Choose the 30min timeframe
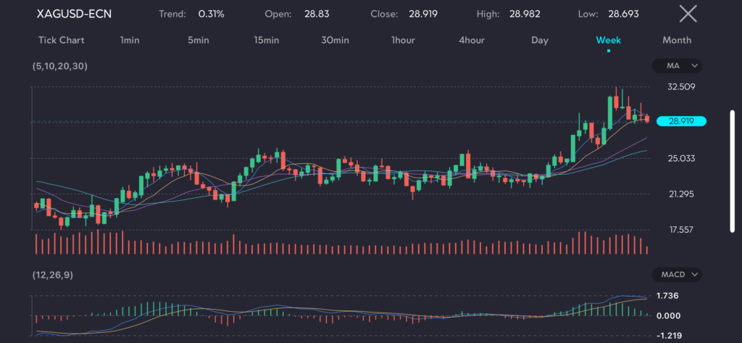The width and height of the screenshot is (742, 343). (335, 40)
